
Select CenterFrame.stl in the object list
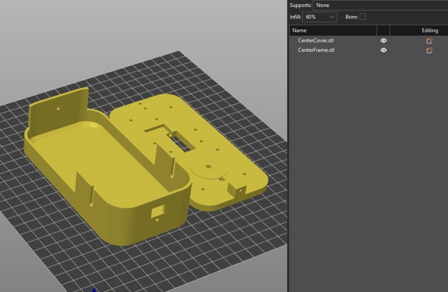pyautogui.click(x=316, y=50)
